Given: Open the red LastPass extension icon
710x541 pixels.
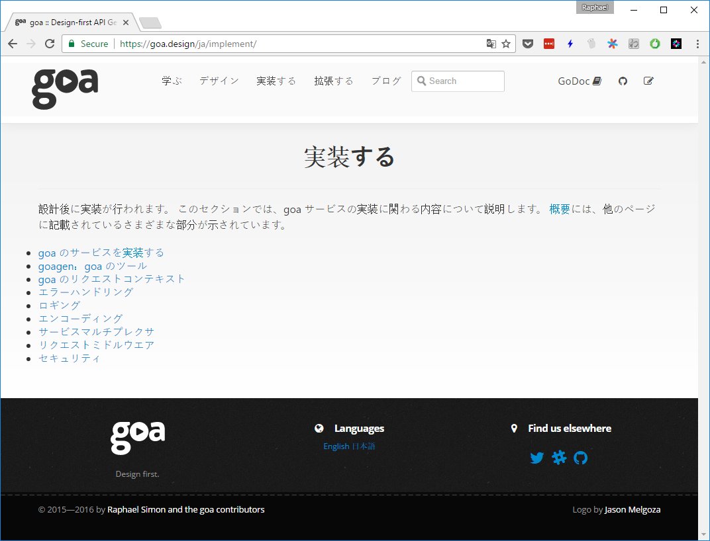Looking at the screenshot, I should (549, 44).
